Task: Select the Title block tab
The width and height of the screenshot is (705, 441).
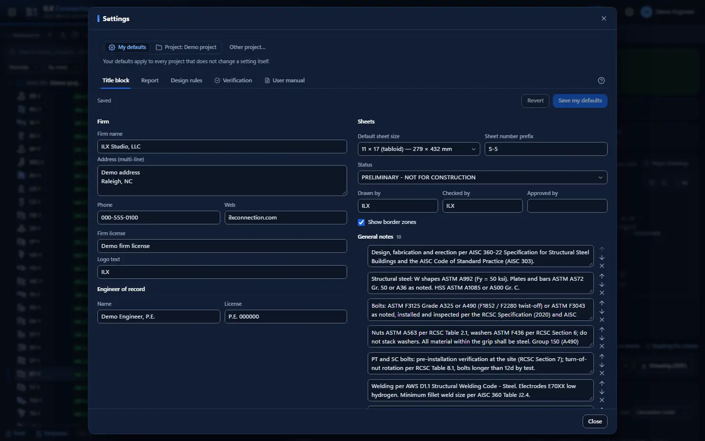Action: 116,80
